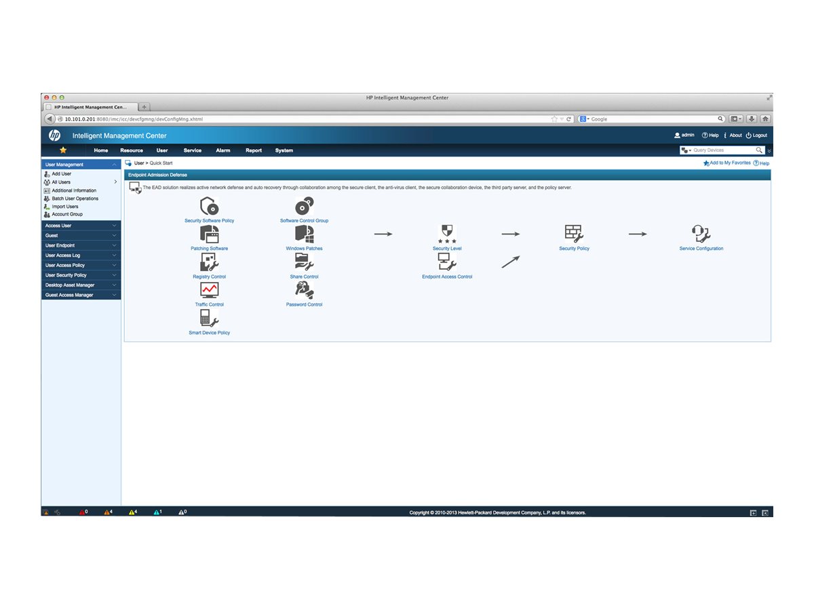Image resolution: width=814 pixels, height=610 pixels.
Task: Click Add User in the sidebar
Action: 61,174
